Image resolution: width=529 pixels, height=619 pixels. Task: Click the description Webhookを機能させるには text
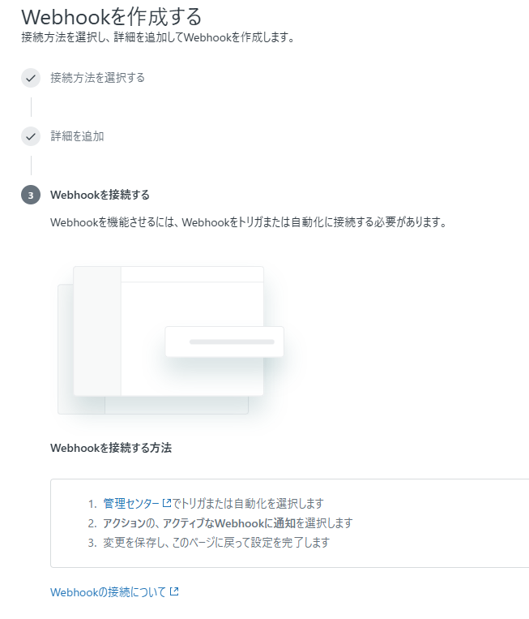pyautogui.click(x=249, y=222)
